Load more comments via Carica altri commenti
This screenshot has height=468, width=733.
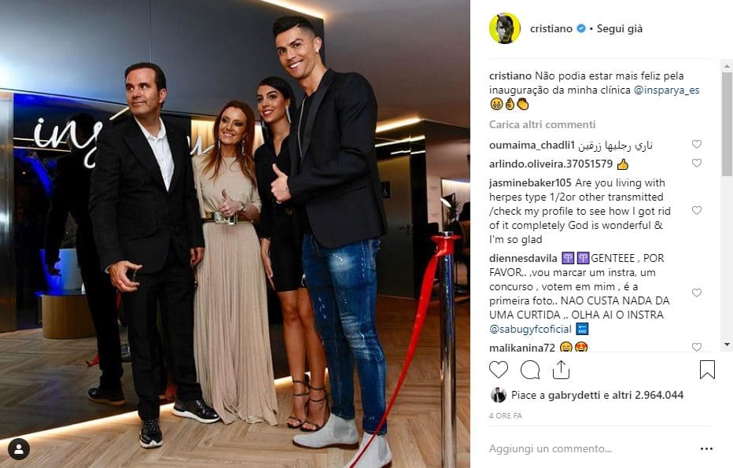pyautogui.click(x=542, y=124)
